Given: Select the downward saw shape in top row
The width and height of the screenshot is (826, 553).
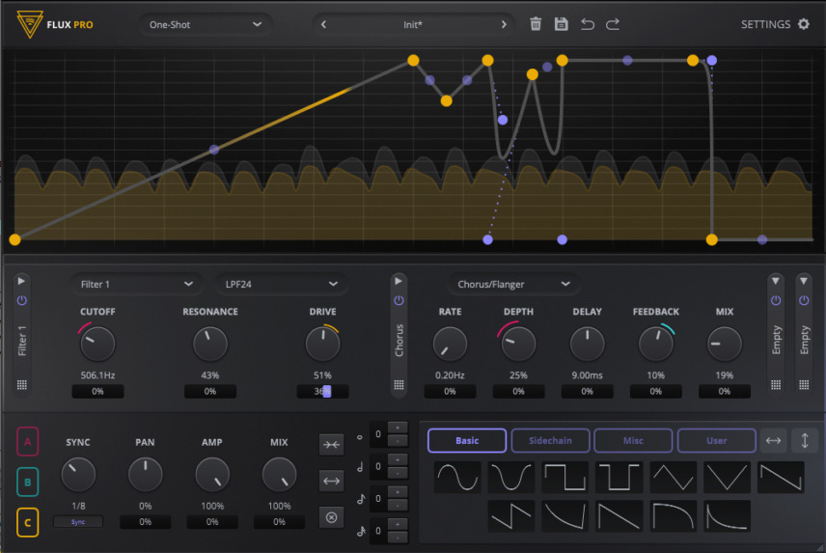Looking at the screenshot, I should pyautogui.click(x=781, y=477).
